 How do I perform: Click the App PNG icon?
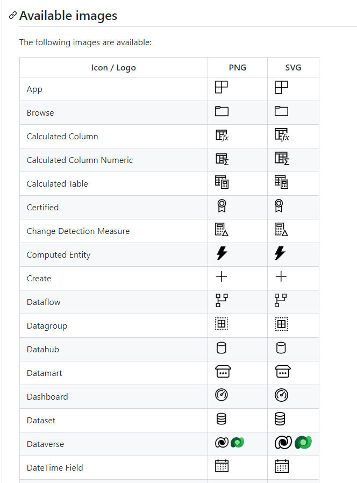click(222, 87)
